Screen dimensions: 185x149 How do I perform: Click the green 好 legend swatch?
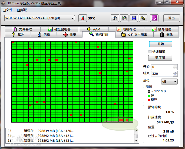point(149,96)
